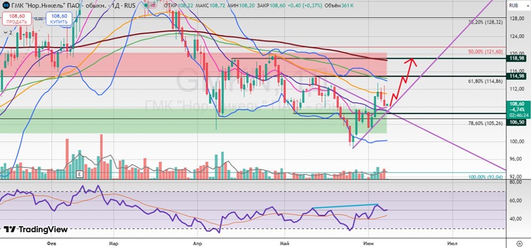Click the 80,00 RSI scale value
531x248 pixels.
point(515,182)
